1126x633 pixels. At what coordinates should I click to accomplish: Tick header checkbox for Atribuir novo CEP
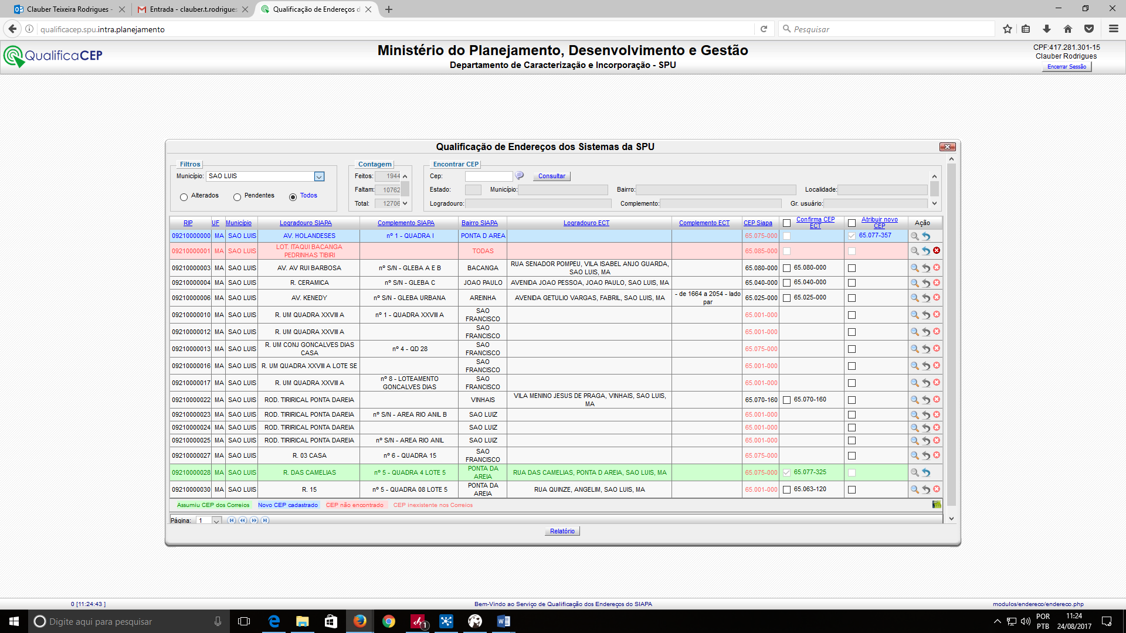coord(852,223)
